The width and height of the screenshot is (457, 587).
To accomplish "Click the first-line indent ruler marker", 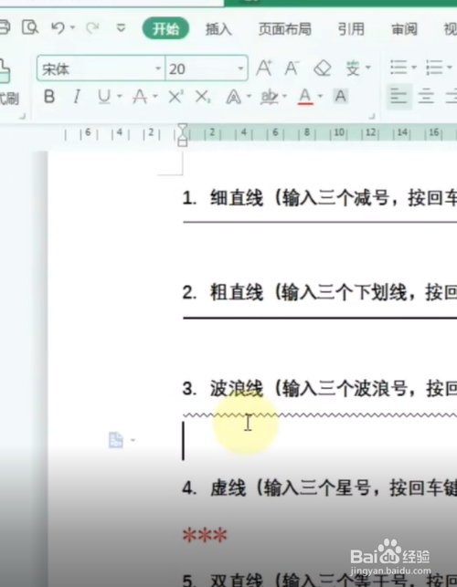I will pyautogui.click(x=183, y=127).
